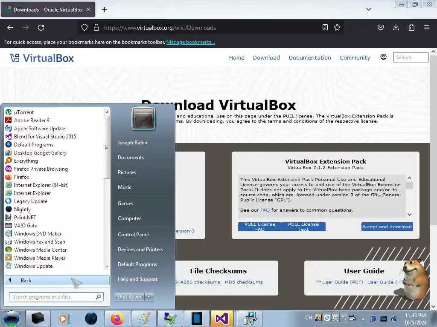Click the license text scroll down arrow

coord(409,215)
